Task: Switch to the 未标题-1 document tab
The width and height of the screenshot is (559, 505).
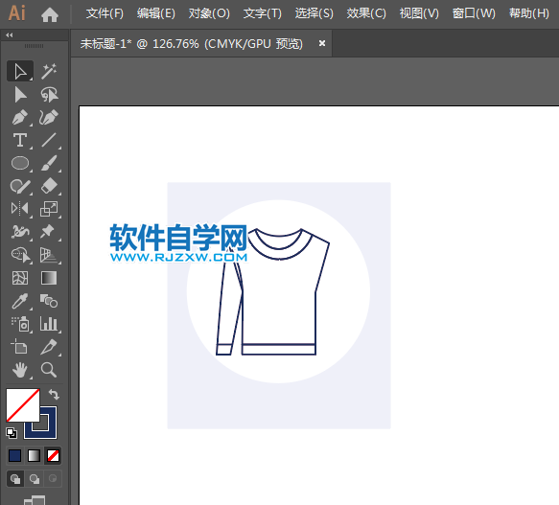Action: click(192, 44)
